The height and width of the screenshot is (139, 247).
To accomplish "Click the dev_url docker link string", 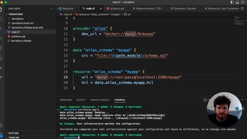I will tap(129, 34).
